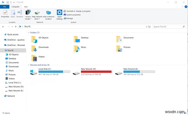Click the Rename ribbon icon

pos(20,13)
